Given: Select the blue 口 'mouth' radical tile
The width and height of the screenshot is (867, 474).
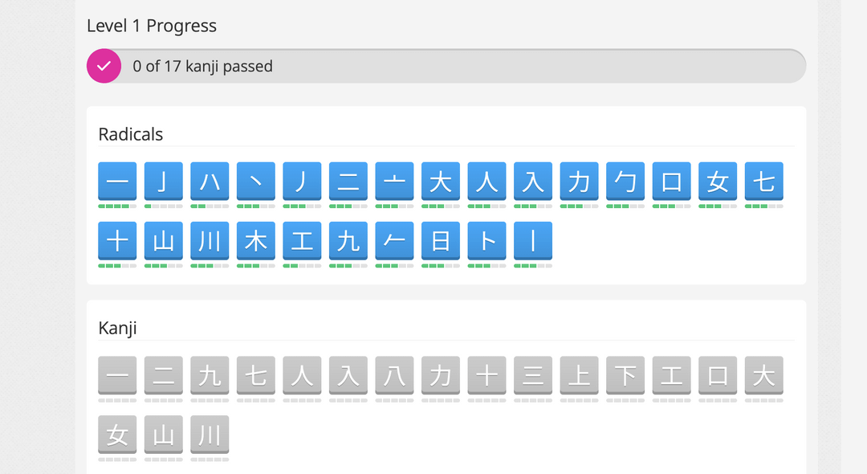Looking at the screenshot, I should 671,181.
